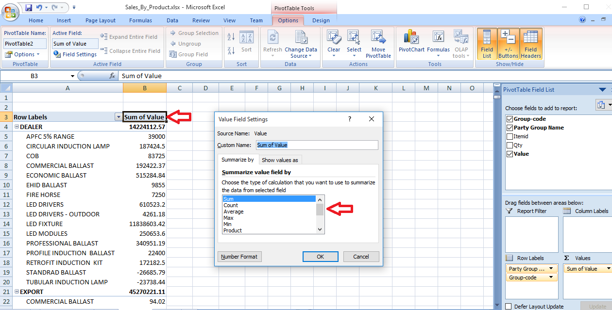612x310 pixels.
Task: Open Field Settings for active field
Action: click(x=75, y=54)
